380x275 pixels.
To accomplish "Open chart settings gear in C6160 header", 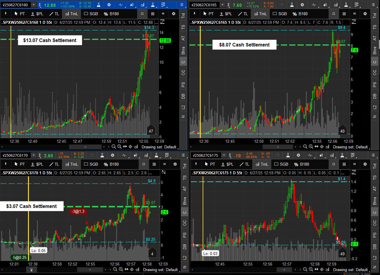I will click(109, 5).
